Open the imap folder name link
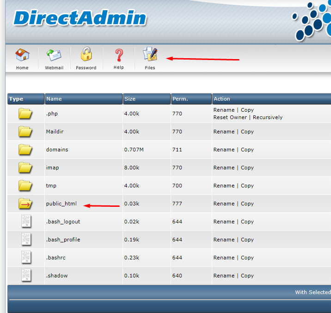Viewport: 331px width, 313px height. click(52, 168)
